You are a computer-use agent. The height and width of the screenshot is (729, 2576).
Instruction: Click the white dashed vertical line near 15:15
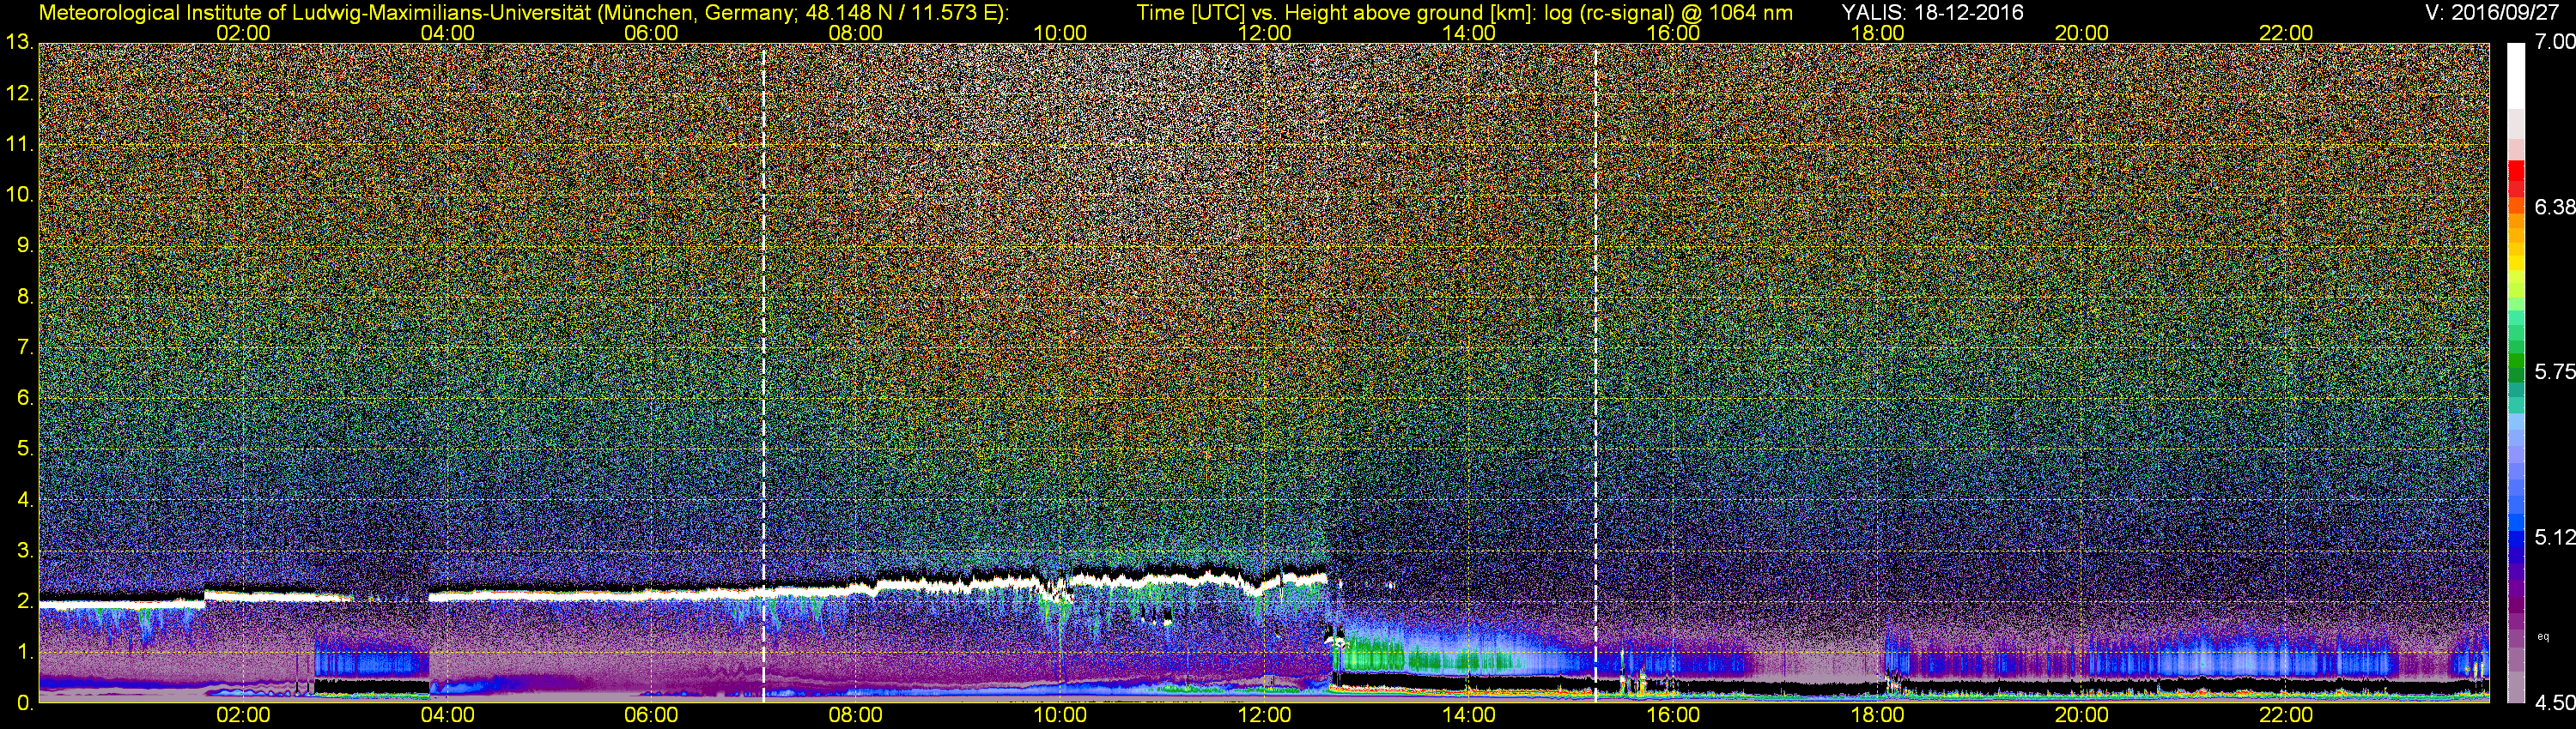[1595, 372]
